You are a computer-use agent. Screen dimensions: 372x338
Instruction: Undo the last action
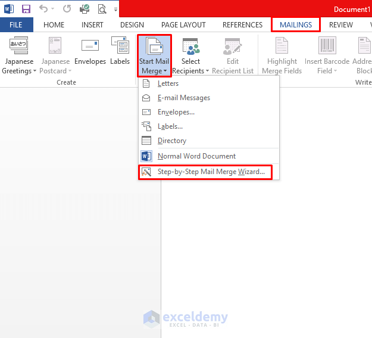click(x=43, y=9)
